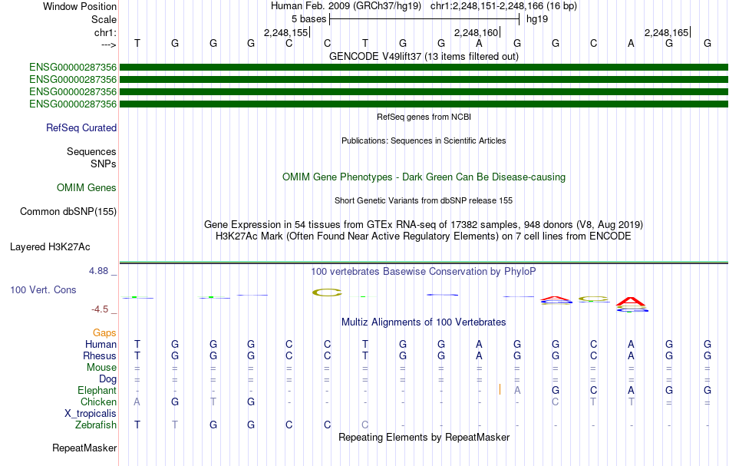
Task: Select the Elephant alignment row label
Action: pos(97,391)
